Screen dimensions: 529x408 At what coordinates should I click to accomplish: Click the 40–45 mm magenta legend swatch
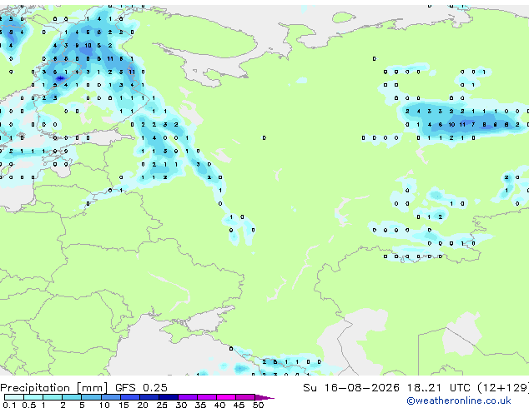click(226, 397)
